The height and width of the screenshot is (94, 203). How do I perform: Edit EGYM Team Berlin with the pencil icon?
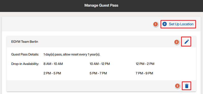click(187, 42)
